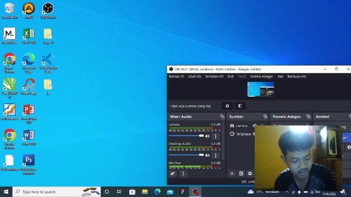Open Windows Start menu
This screenshot has height=197, width=351.
pos(6,192)
